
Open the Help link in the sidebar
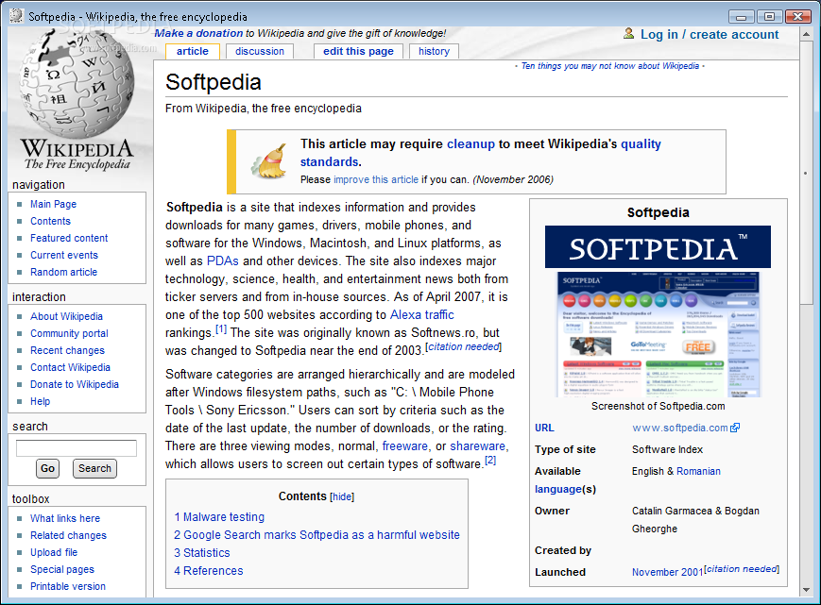click(41, 401)
